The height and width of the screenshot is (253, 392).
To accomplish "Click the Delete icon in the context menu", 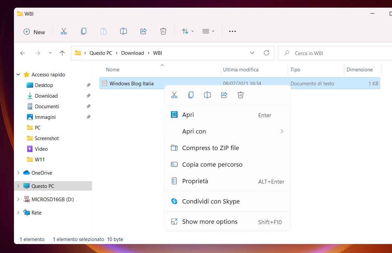I will (241, 95).
